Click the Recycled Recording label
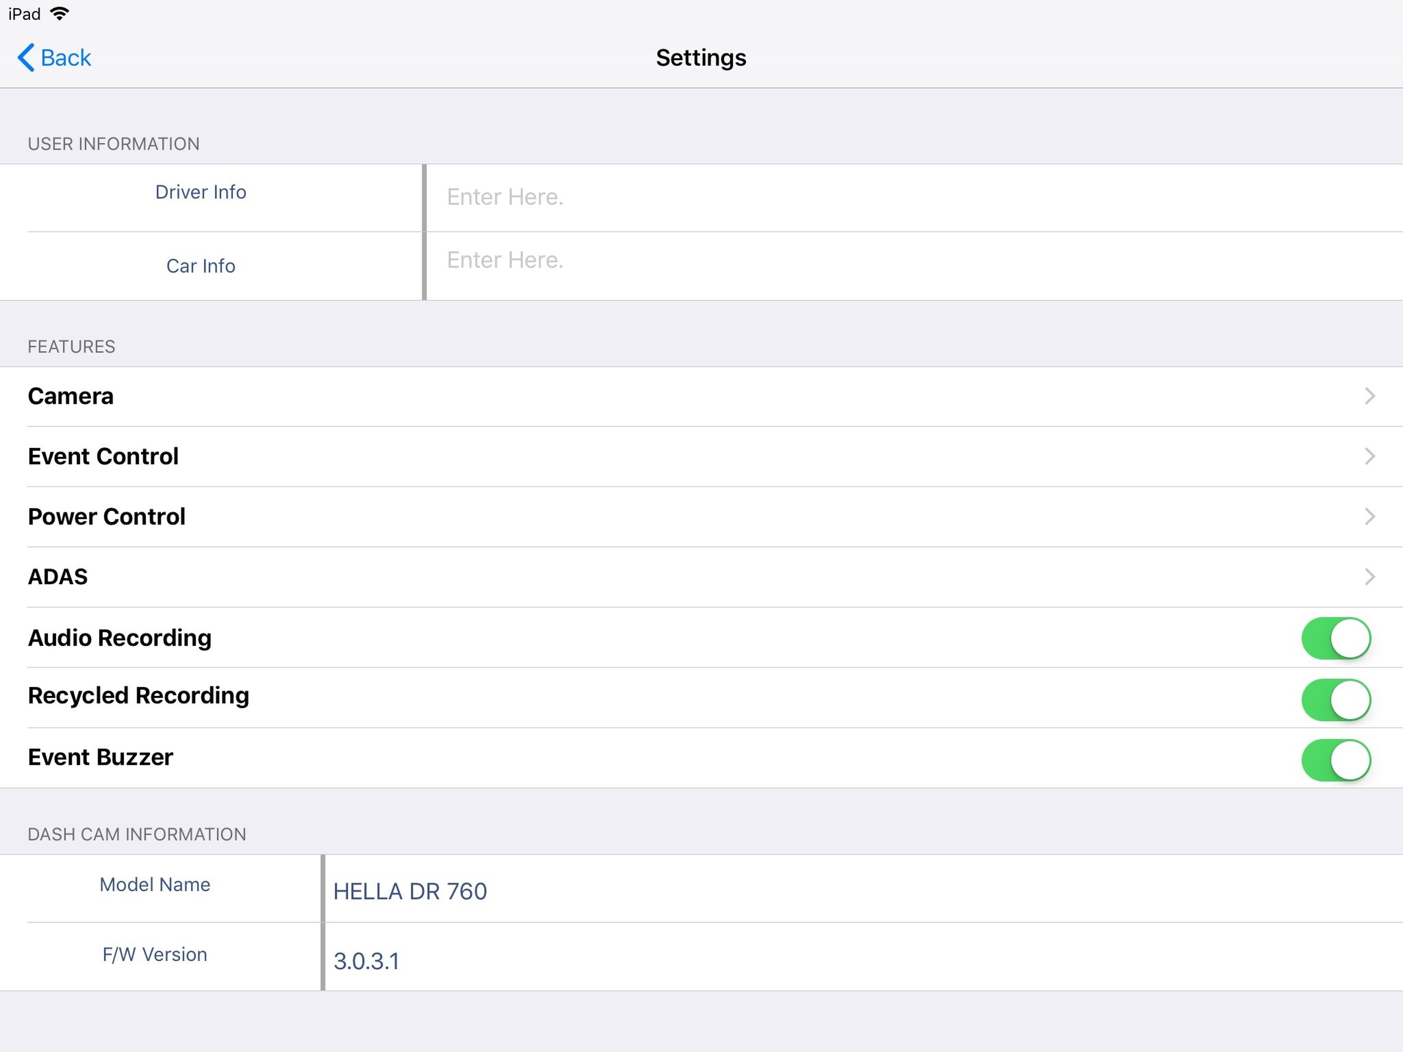Image resolution: width=1403 pixels, height=1052 pixels. coord(138,696)
